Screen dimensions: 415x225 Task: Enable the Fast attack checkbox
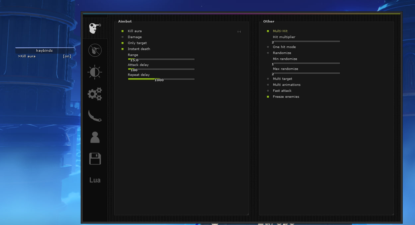point(268,91)
